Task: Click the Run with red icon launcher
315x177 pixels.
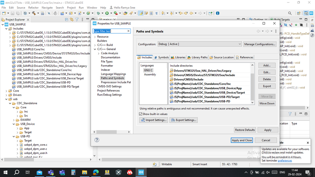Action: (x=115, y=13)
